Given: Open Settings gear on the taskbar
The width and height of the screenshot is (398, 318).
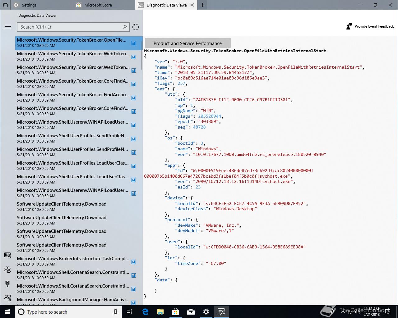Looking at the screenshot, I should 206,312.
